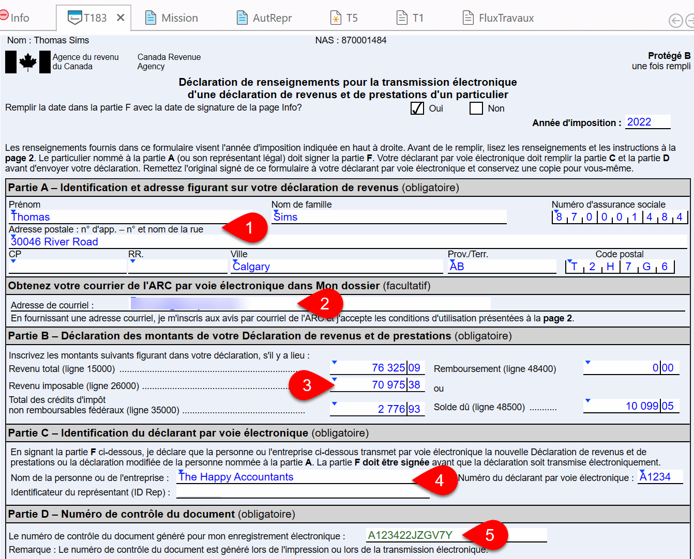The height and width of the screenshot is (559, 694).
Task: Click the Canada flag logo
Action: tap(28, 62)
